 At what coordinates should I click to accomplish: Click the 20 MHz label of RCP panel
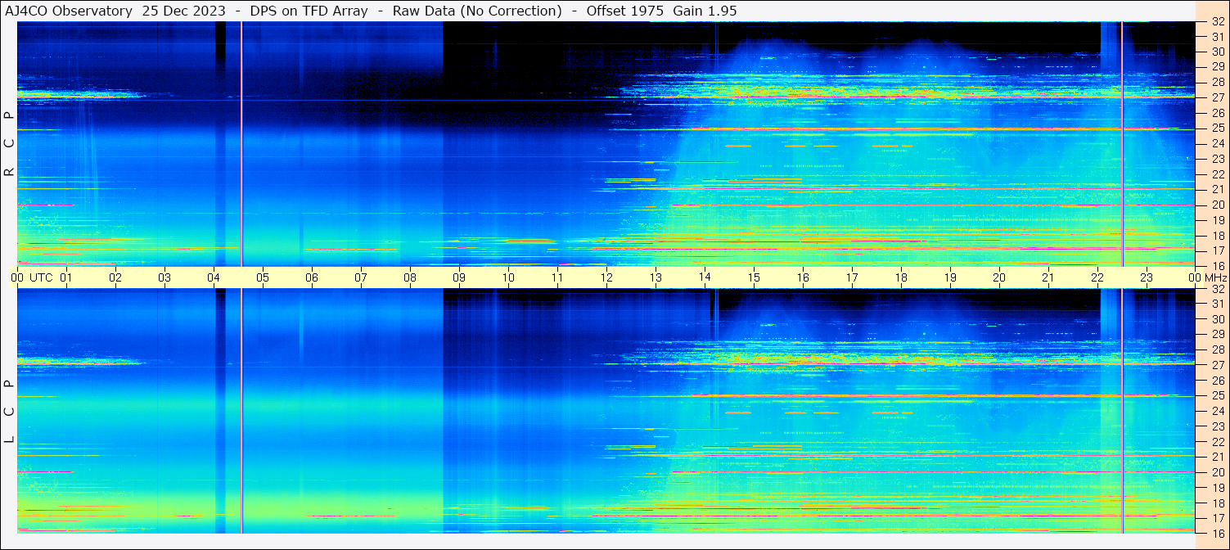1218,205
